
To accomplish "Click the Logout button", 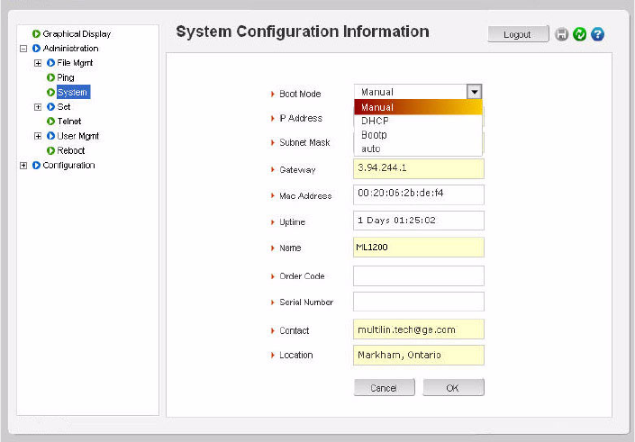I will coord(518,34).
